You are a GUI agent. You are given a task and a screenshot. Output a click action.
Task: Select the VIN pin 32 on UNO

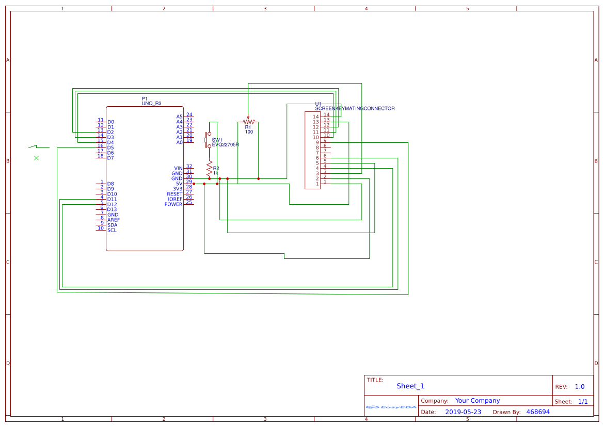(x=183, y=168)
